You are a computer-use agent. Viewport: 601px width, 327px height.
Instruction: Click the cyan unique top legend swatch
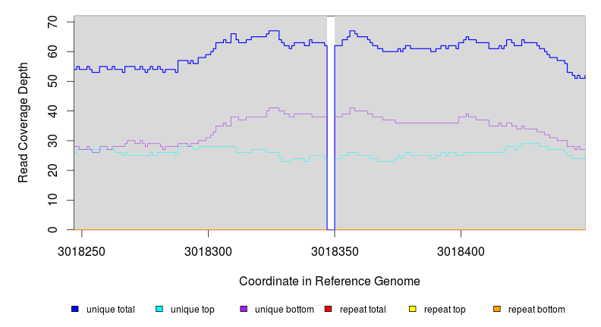159,309
